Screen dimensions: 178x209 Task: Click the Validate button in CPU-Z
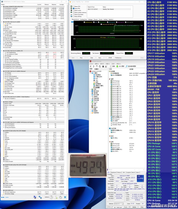(134, 207)
